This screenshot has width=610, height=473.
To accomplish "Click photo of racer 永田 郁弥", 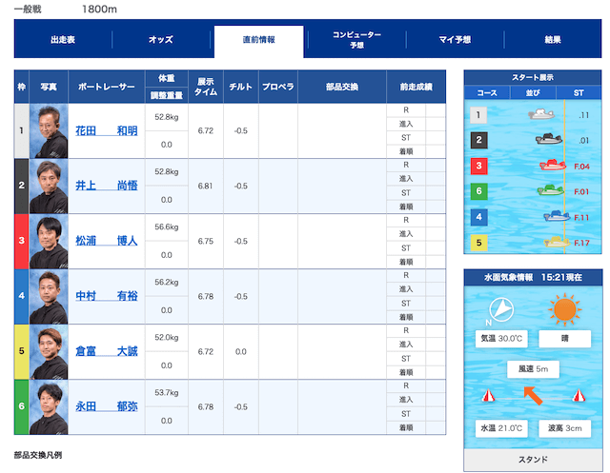I will coord(49,407).
